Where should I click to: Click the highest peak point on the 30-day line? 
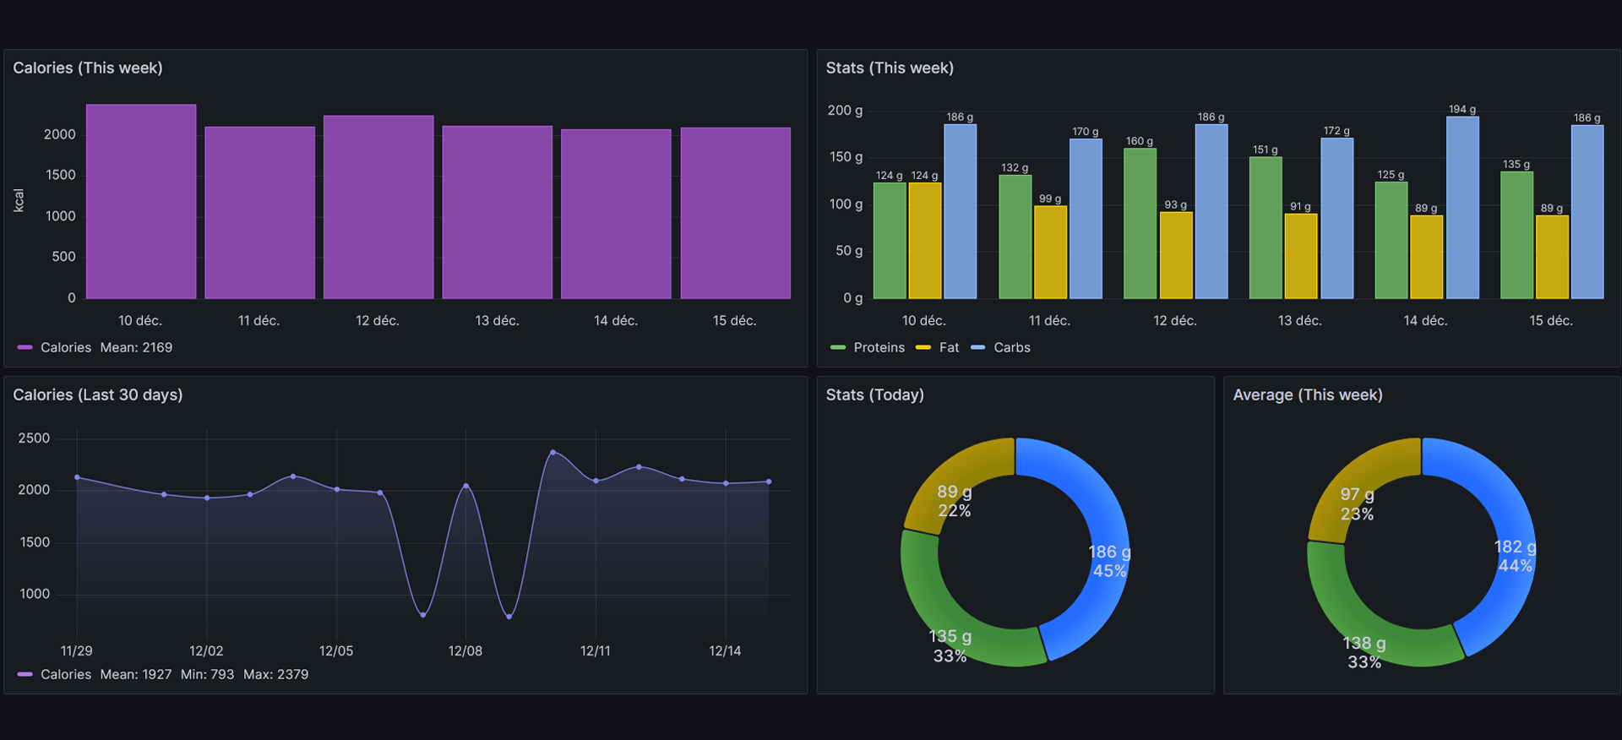pos(553,452)
